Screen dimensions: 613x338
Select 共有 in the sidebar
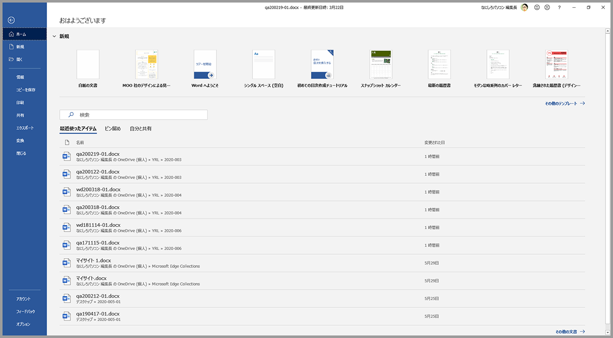(25, 115)
